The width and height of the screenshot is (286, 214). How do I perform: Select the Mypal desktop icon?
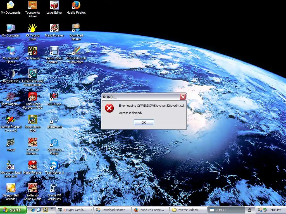pyautogui.click(x=11, y=145)
